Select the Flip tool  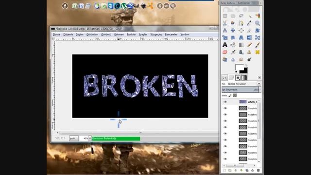[x=249, y=37]
